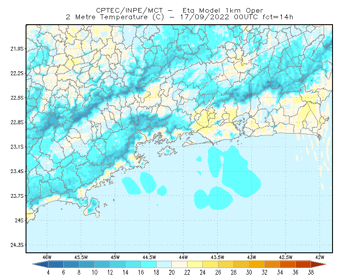
Task: Click the color bar tick label 28
Action: coord(234,273)
